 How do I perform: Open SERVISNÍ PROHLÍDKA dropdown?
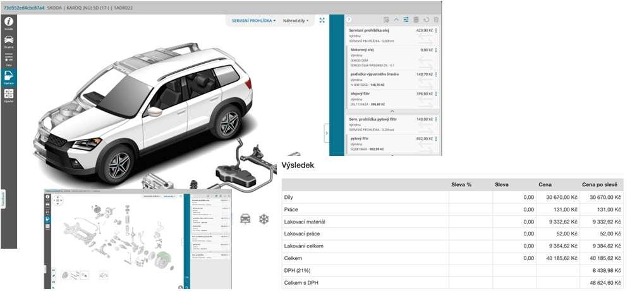pos(254,20)
